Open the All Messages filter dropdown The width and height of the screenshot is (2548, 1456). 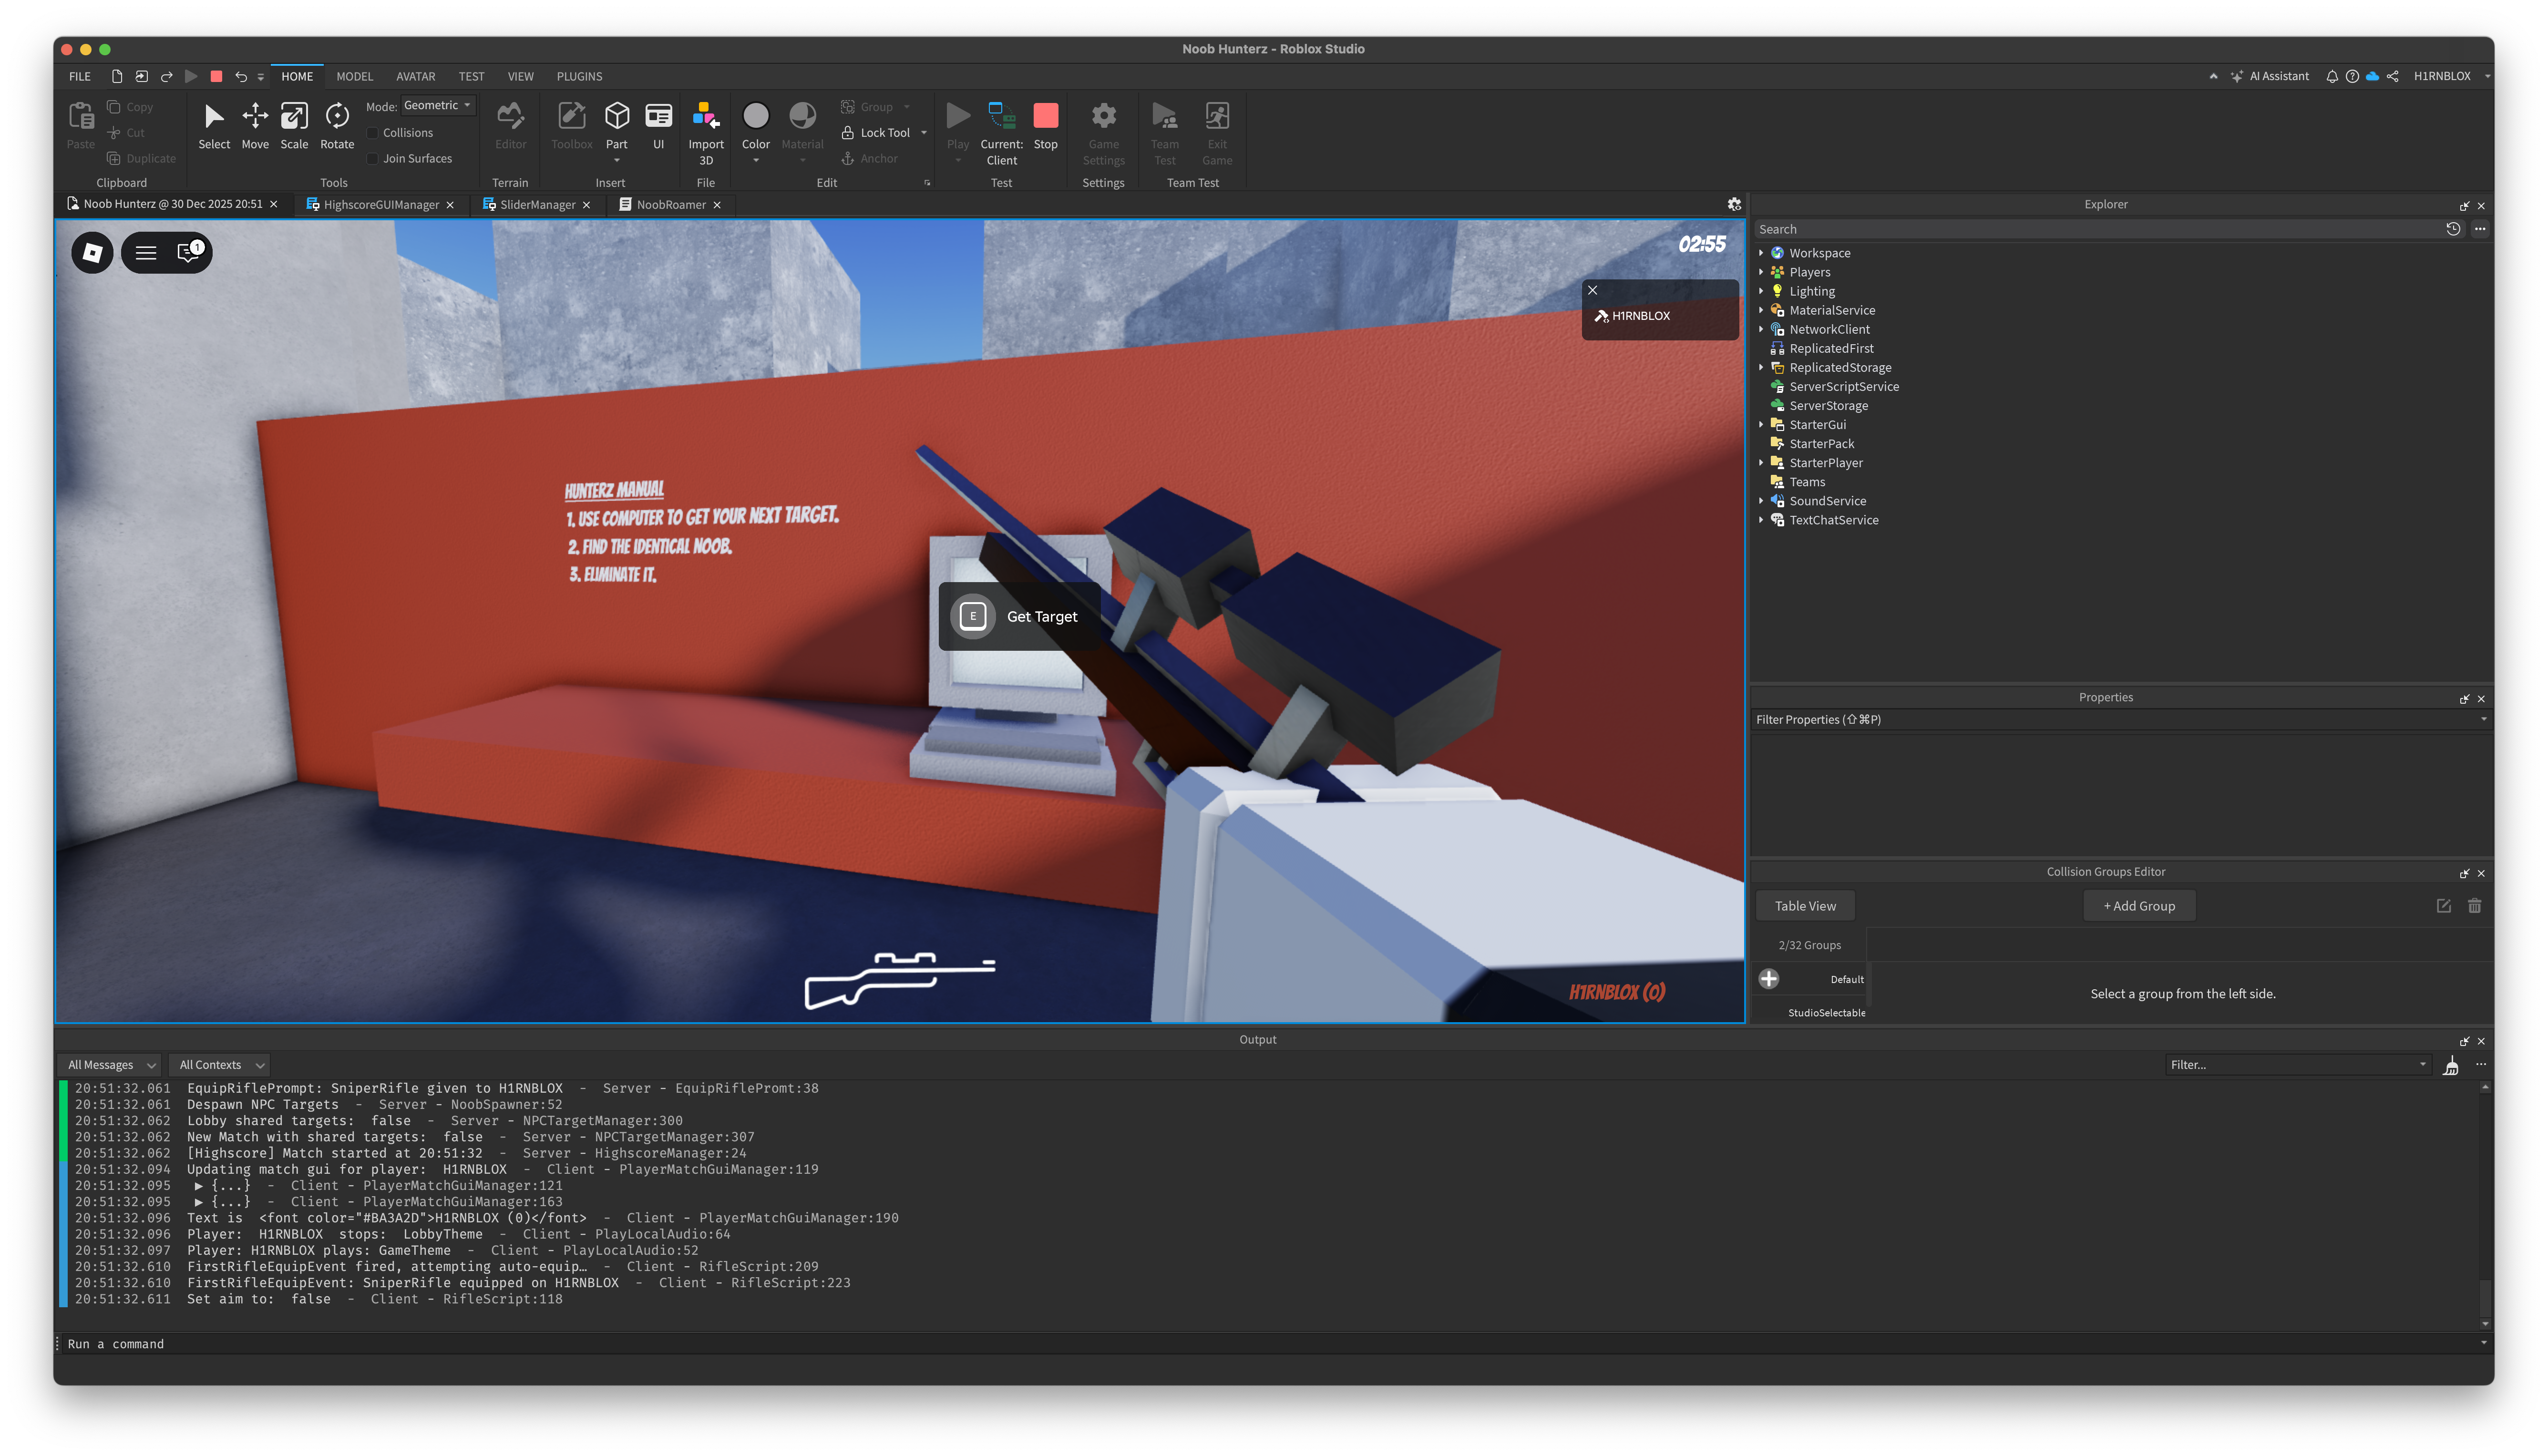pos(110,1065)
